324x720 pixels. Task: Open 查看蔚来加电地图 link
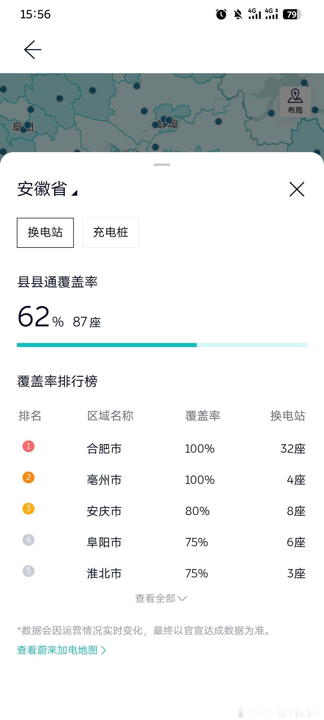62,650
